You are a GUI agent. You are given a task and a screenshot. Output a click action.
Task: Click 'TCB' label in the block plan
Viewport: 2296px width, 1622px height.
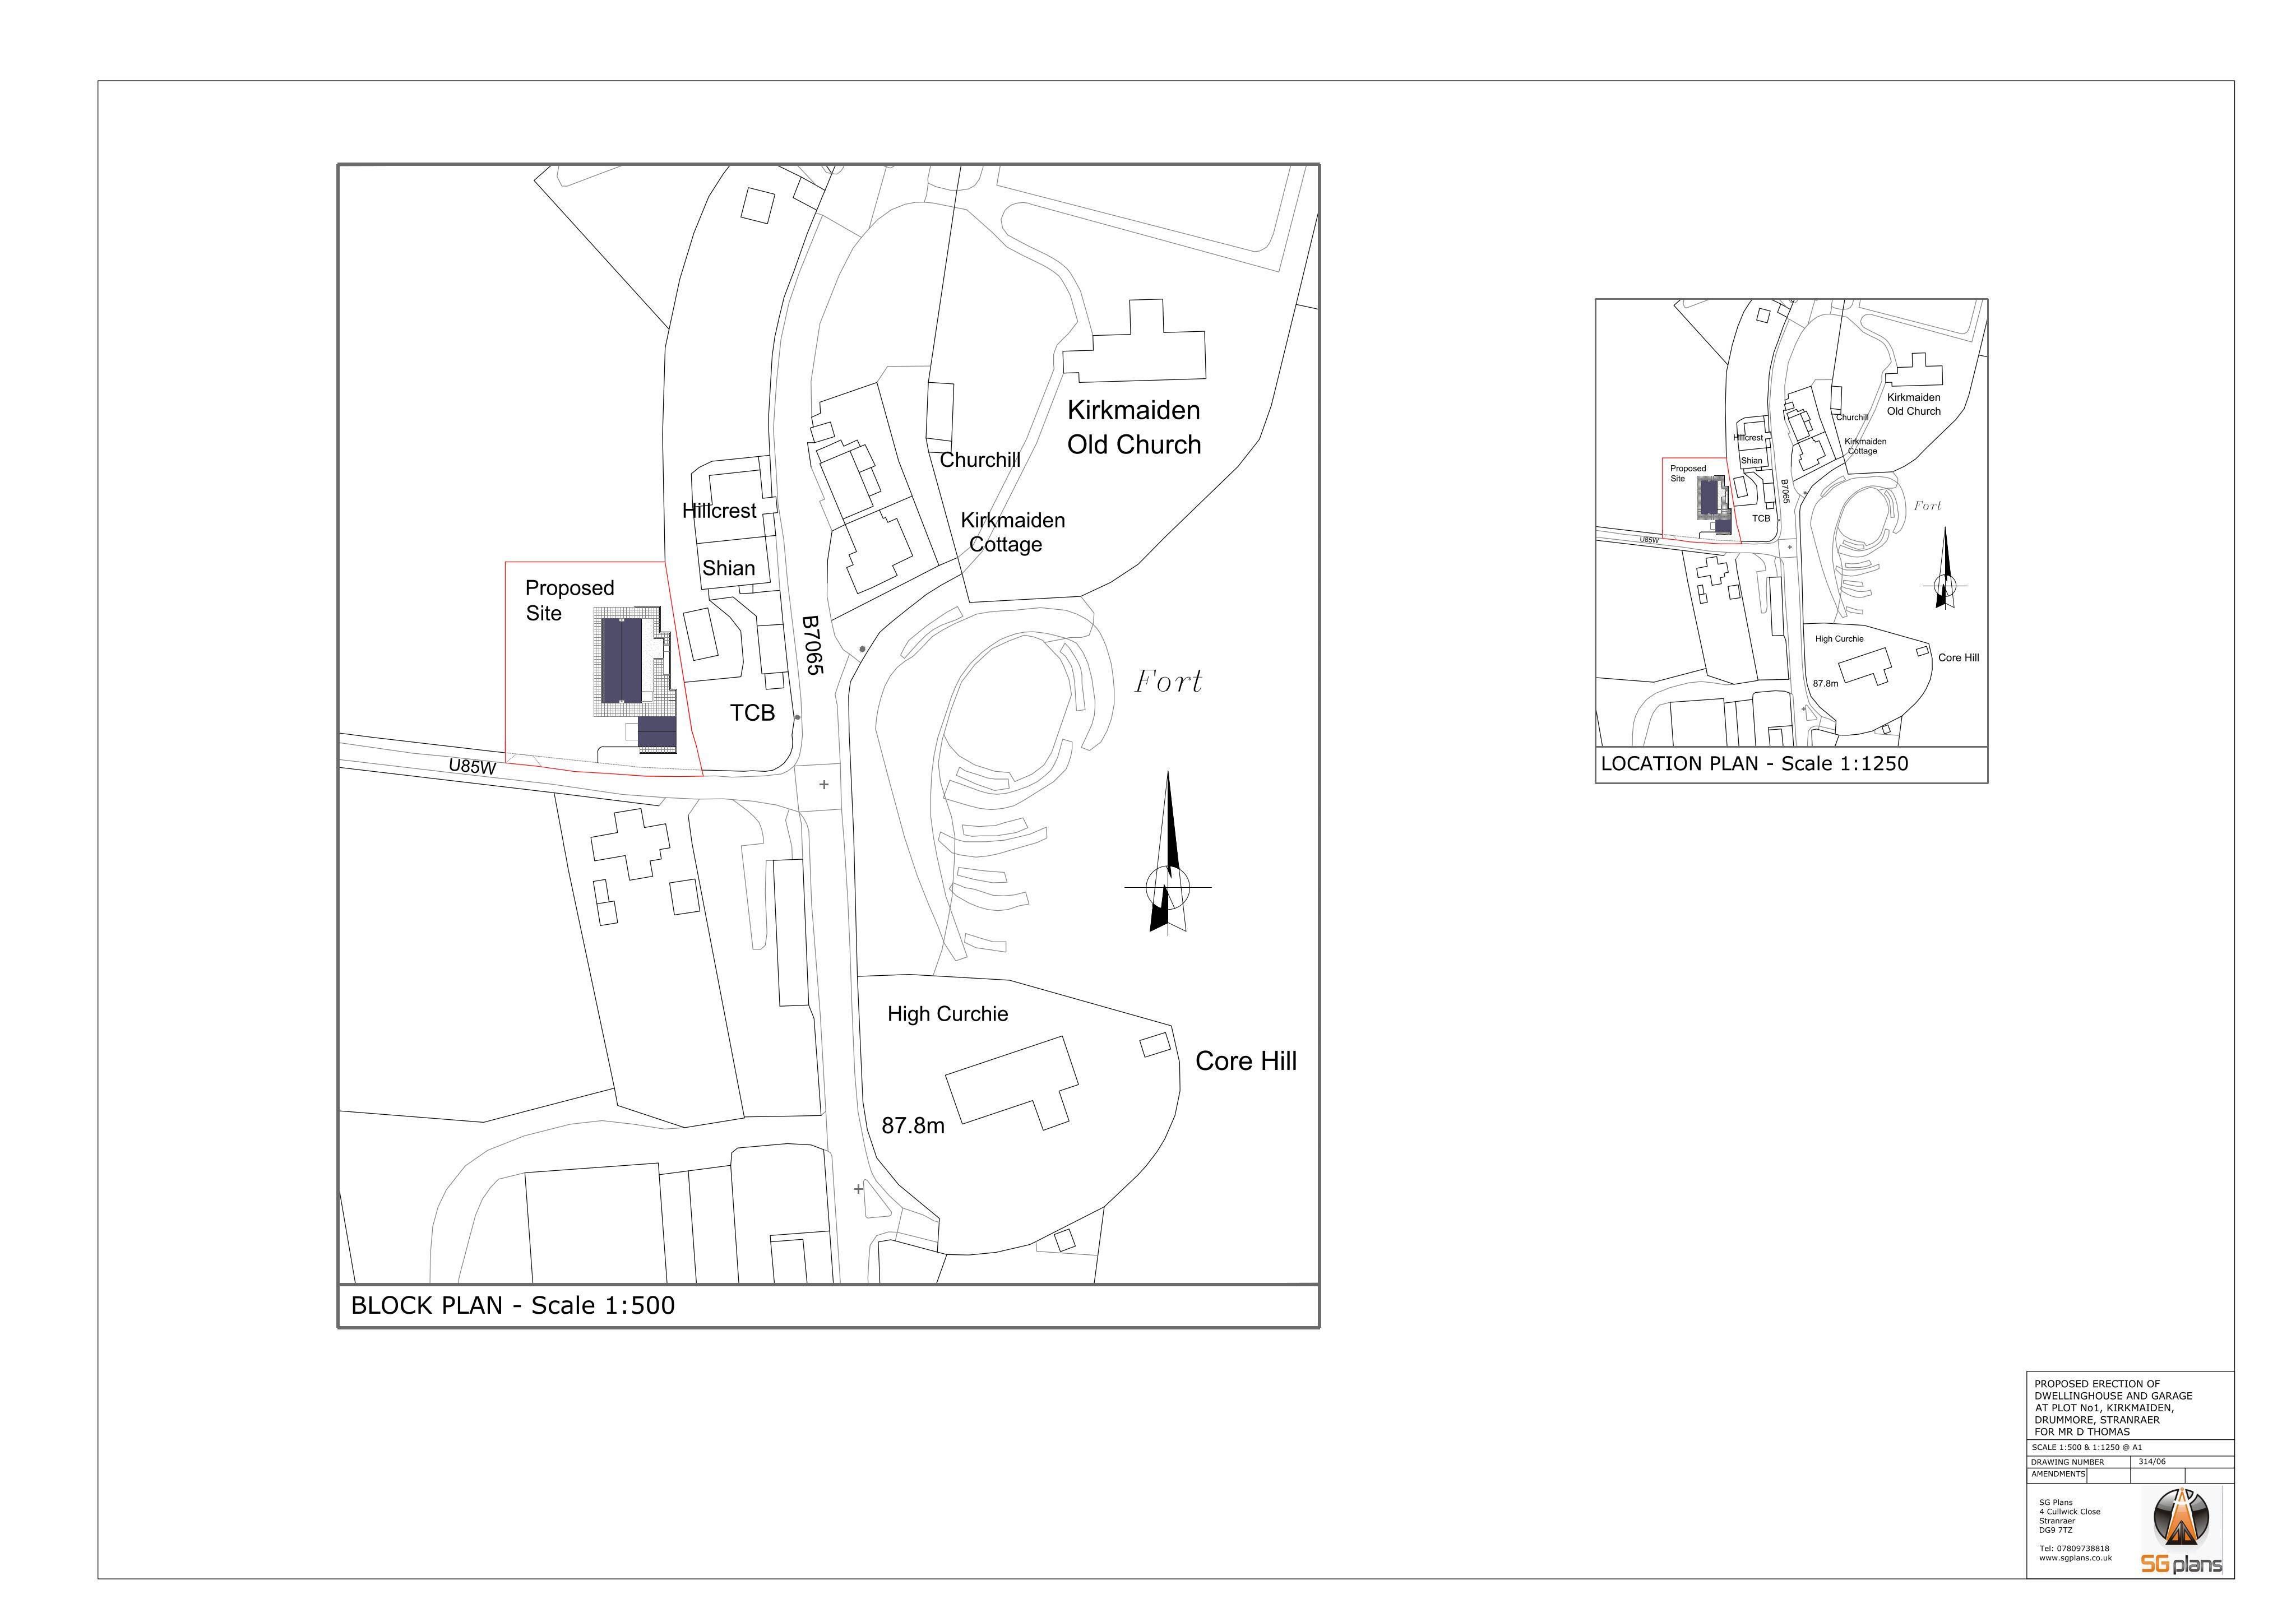[x=752, y=713]
